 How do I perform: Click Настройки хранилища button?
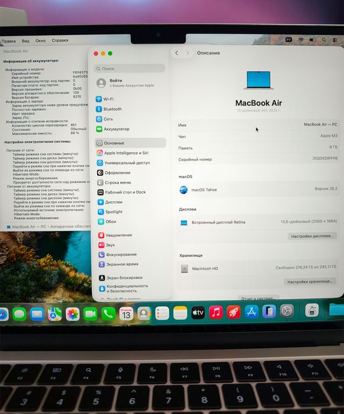click(310, 282)
